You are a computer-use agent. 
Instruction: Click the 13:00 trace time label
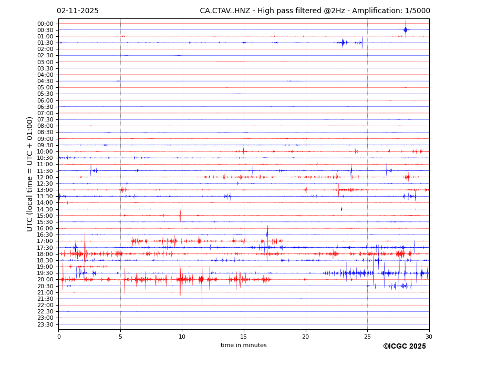click(x=45, y=190)
